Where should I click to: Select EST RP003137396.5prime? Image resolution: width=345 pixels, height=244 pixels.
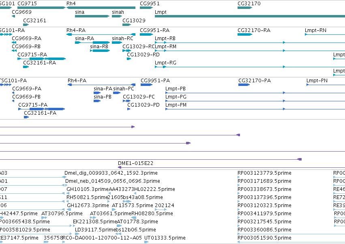(x=264, y=197)
